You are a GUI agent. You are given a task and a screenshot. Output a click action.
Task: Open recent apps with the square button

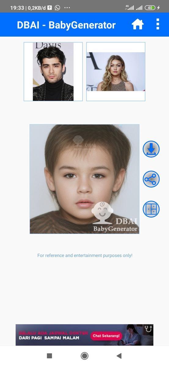(50, 356)
